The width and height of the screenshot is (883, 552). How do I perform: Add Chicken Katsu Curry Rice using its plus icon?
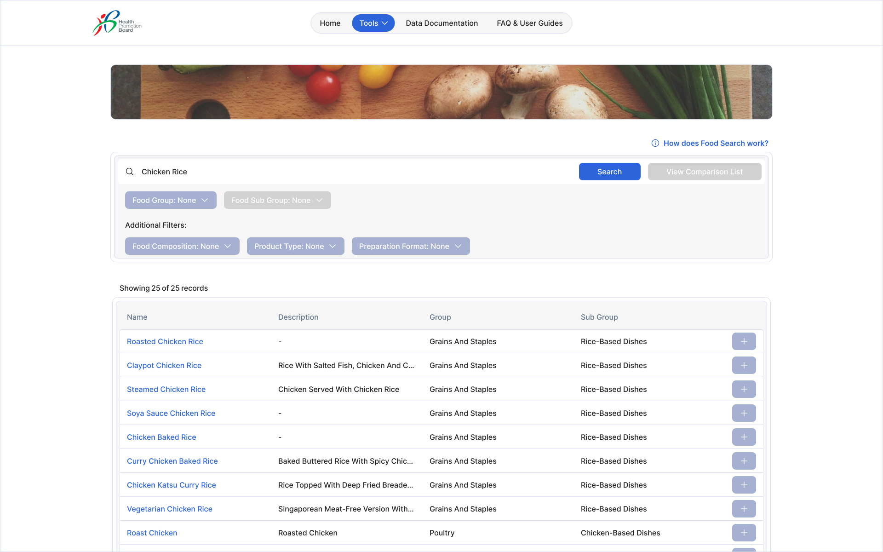tap(744, 485)
